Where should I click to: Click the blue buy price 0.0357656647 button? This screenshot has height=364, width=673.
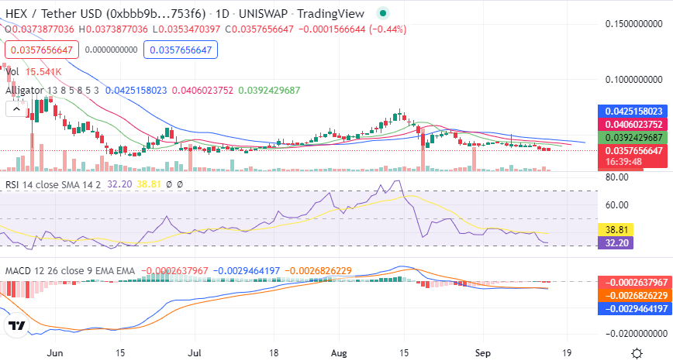[x=181, y=50]
